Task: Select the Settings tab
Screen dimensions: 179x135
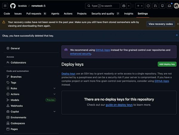Action: click(x=143, y=14)
